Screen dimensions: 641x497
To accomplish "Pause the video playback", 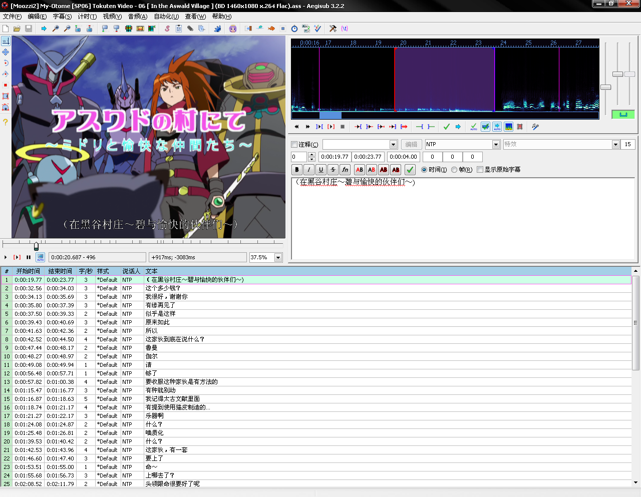I will click(x=29, y=257).
